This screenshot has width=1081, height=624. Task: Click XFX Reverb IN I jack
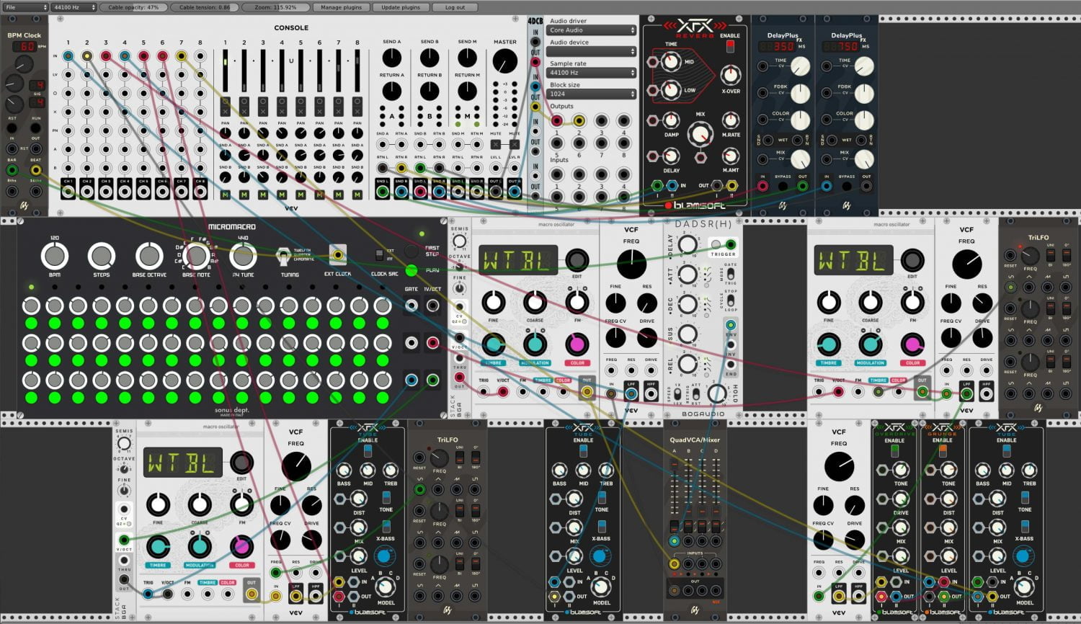click(657, 185)
